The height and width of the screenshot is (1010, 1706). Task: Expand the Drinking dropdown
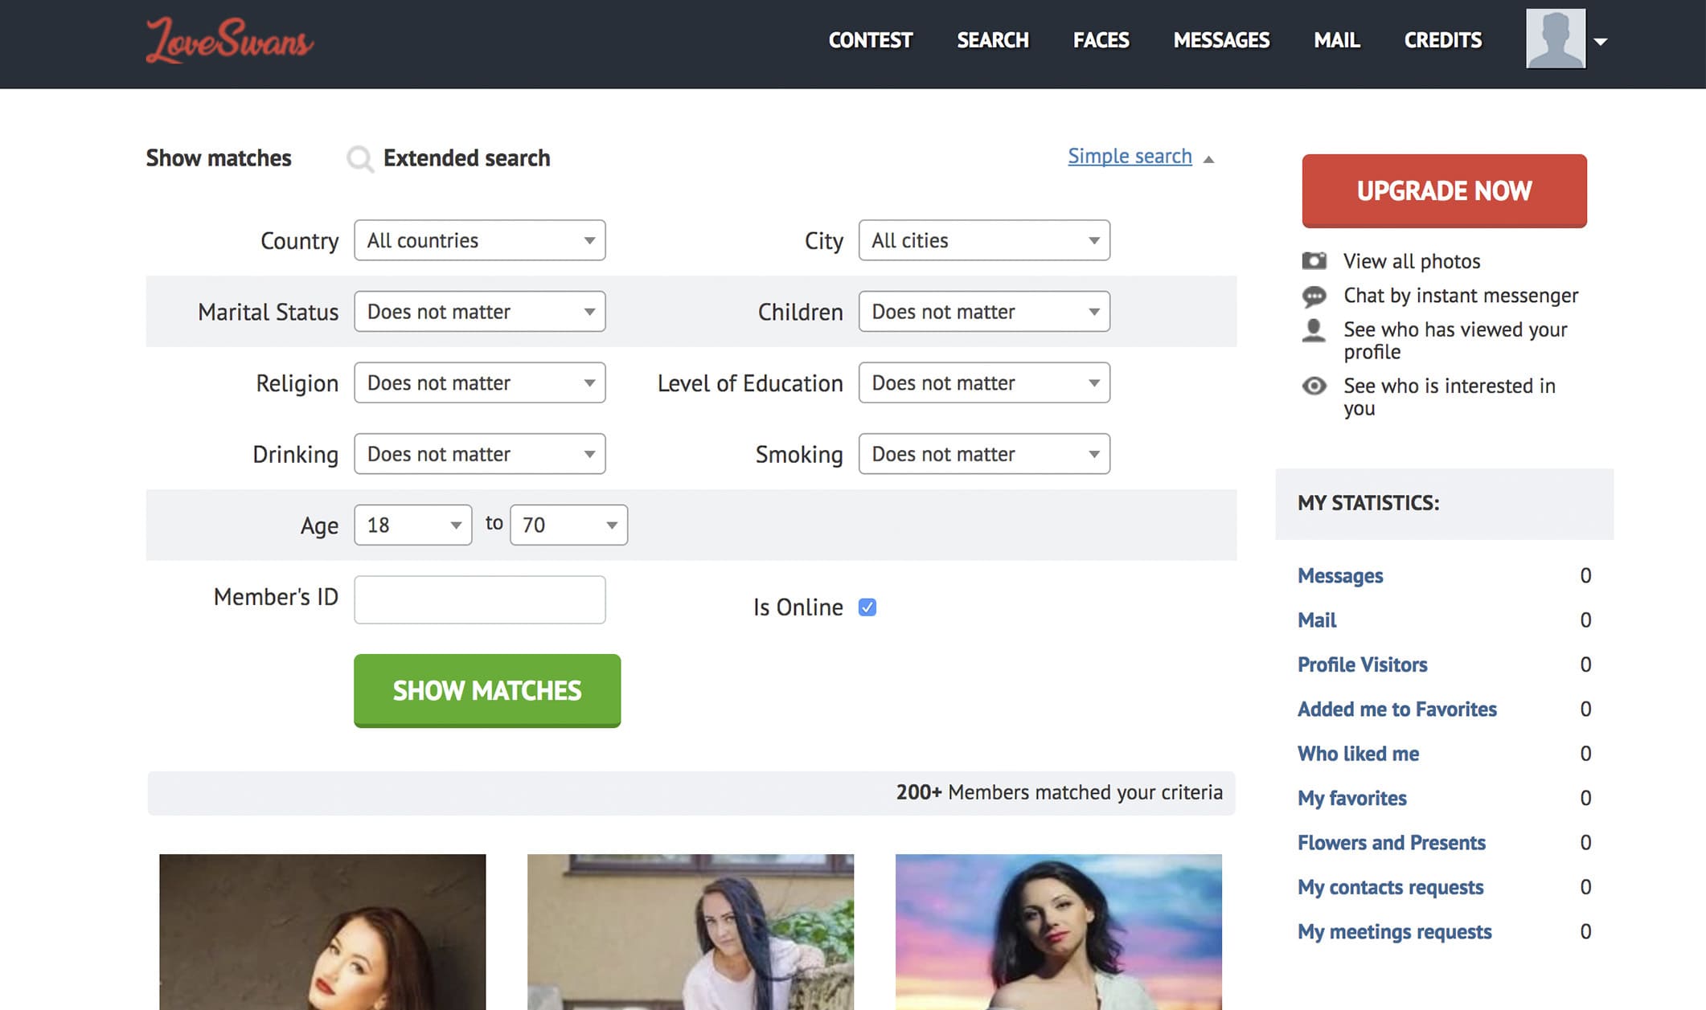tap(480, 454)
